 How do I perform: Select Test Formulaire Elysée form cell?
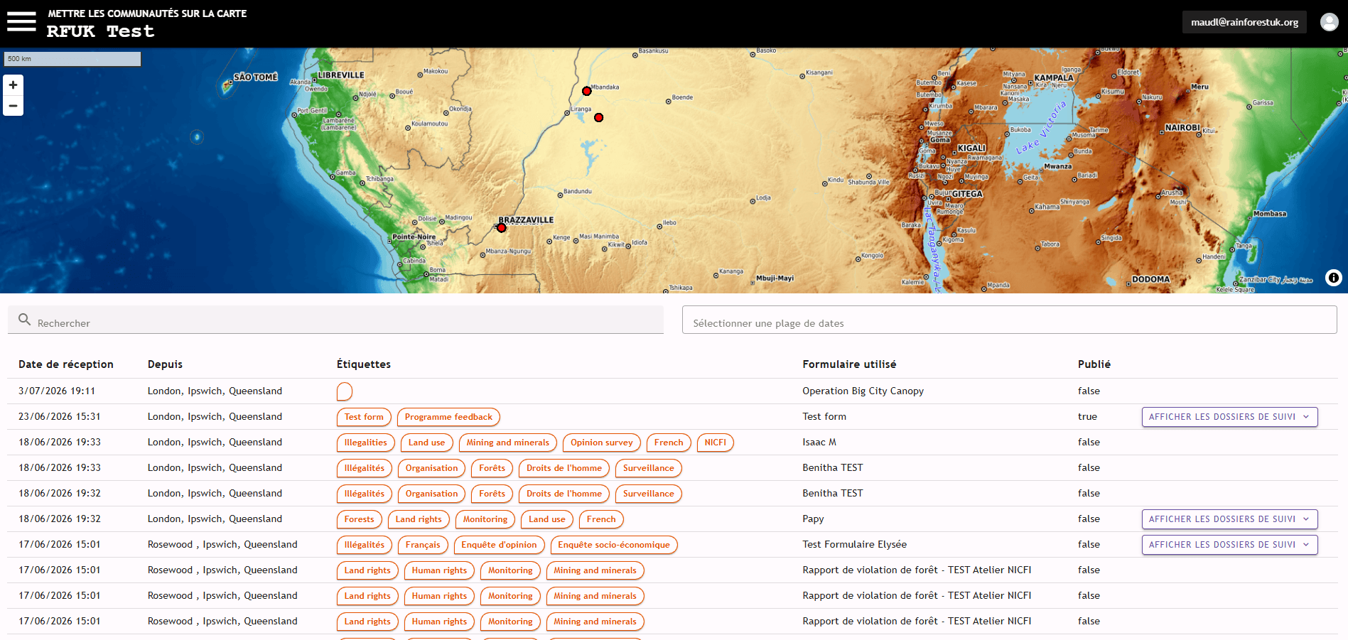tap(855, 545)
